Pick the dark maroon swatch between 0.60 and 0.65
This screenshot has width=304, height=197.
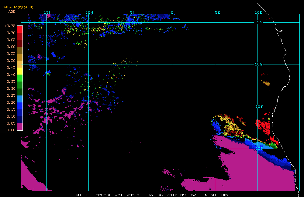[20, 43]
